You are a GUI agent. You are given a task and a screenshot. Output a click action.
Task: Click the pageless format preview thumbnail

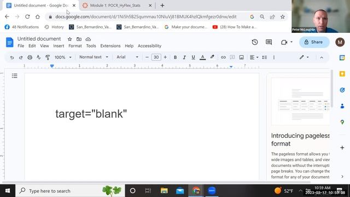tap(300, 102)
